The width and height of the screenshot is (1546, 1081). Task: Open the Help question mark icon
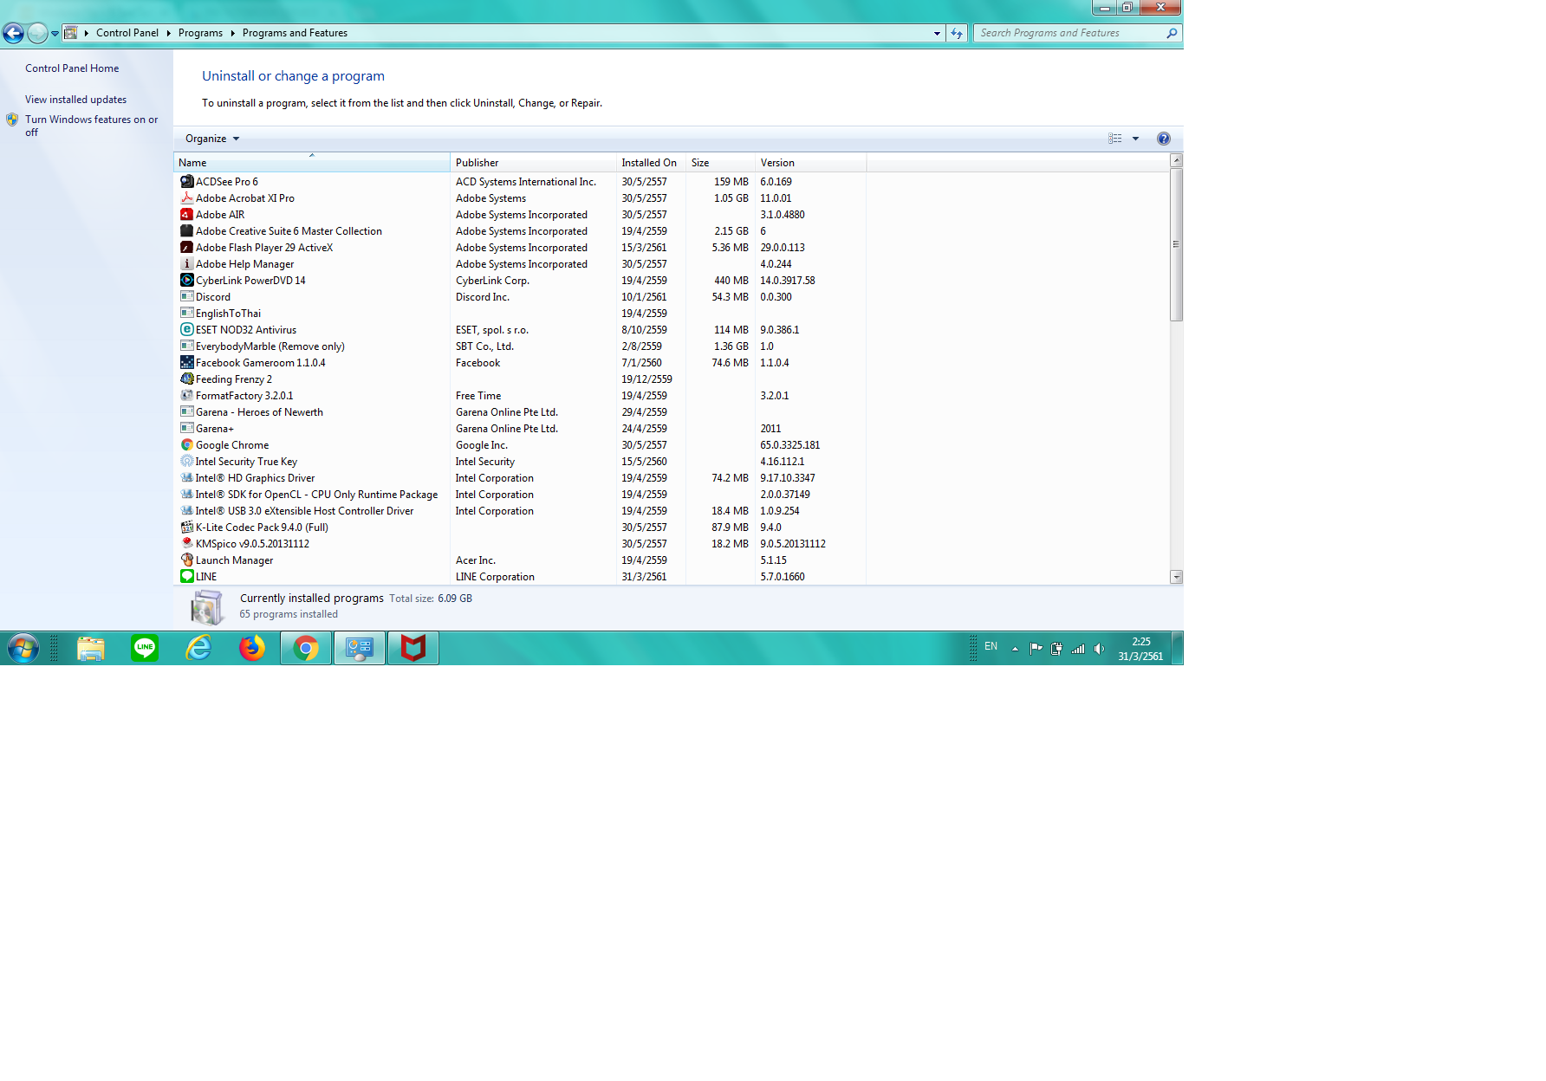pyautogui.click(x=1163, y=139)
